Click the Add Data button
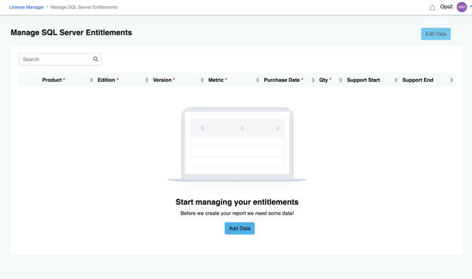The image size is (472, 279). tap(239, 228)
